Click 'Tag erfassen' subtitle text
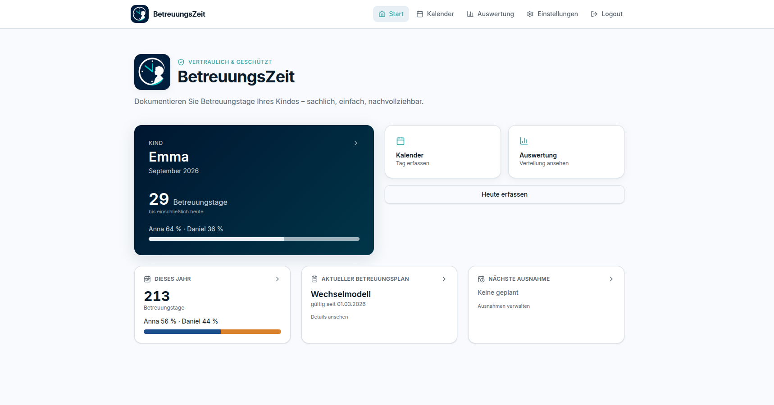Image resolution: width=774 pixels, height=405 pixels. click(x=412, y=163)
